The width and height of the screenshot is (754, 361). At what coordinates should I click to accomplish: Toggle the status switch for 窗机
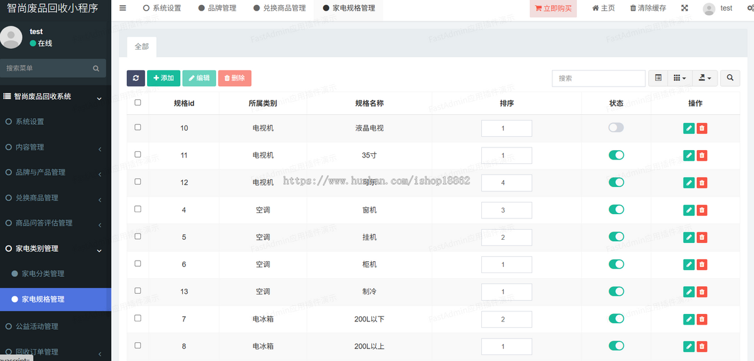click(616, 209)
